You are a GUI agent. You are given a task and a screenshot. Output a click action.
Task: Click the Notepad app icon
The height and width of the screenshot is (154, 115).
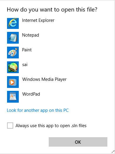13,38
